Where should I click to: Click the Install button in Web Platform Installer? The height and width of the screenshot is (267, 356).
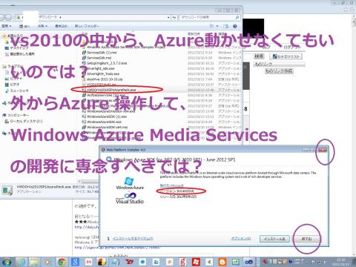(274, 239)
